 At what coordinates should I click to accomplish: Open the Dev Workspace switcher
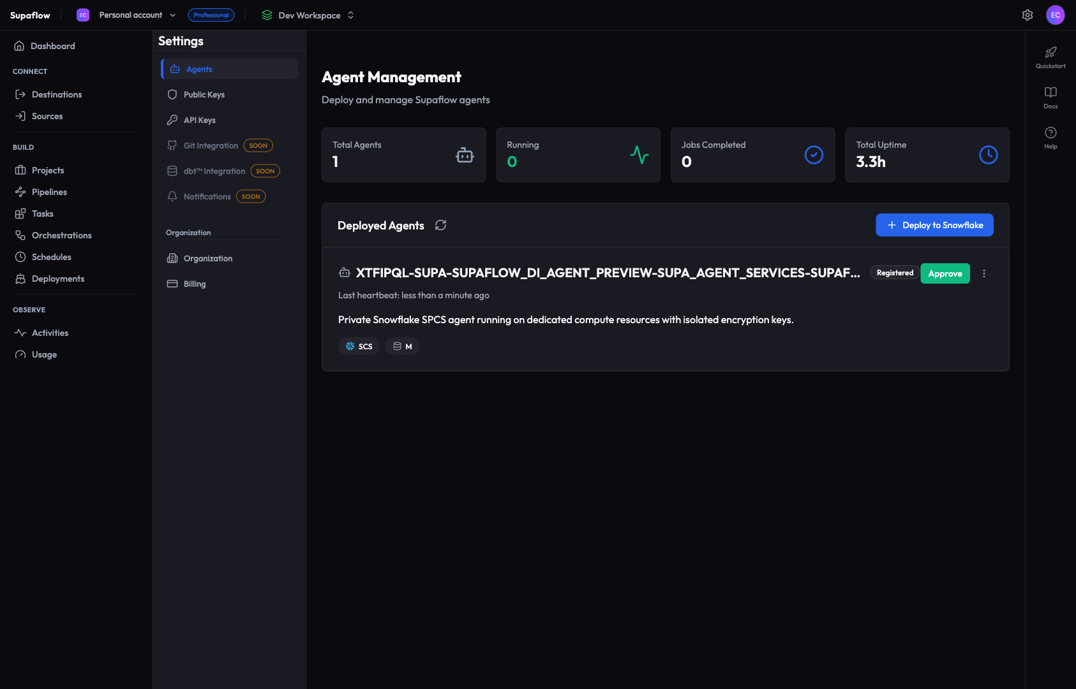[x=308, y=15]
